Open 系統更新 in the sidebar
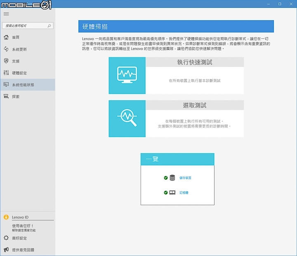Image resolution: width=297 pixels, height=256 pixels. [19, 49]
